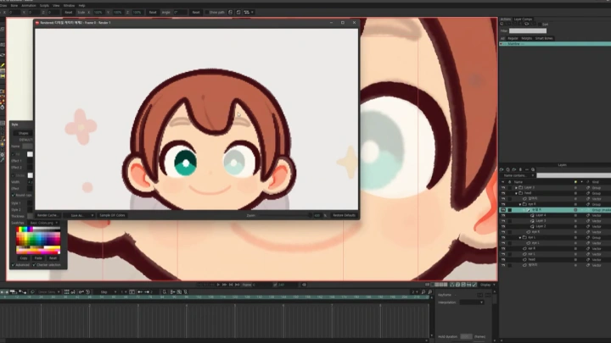Click the Sample GIF Colors button
611x343 pixels.
[x=112, y=215]
